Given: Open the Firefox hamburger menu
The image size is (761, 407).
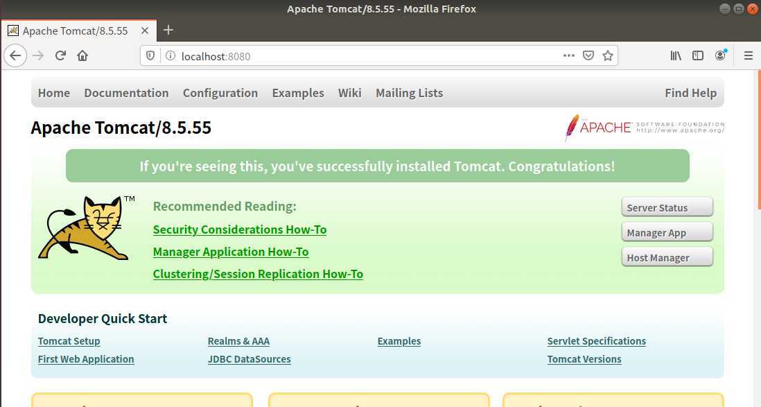Looking at the screenshot, I should 749,56.
